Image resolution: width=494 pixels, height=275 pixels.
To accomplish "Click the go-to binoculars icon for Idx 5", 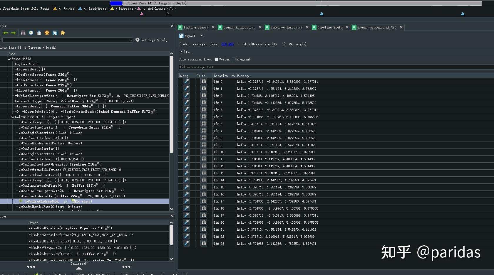I will click(x=204, y=117).
